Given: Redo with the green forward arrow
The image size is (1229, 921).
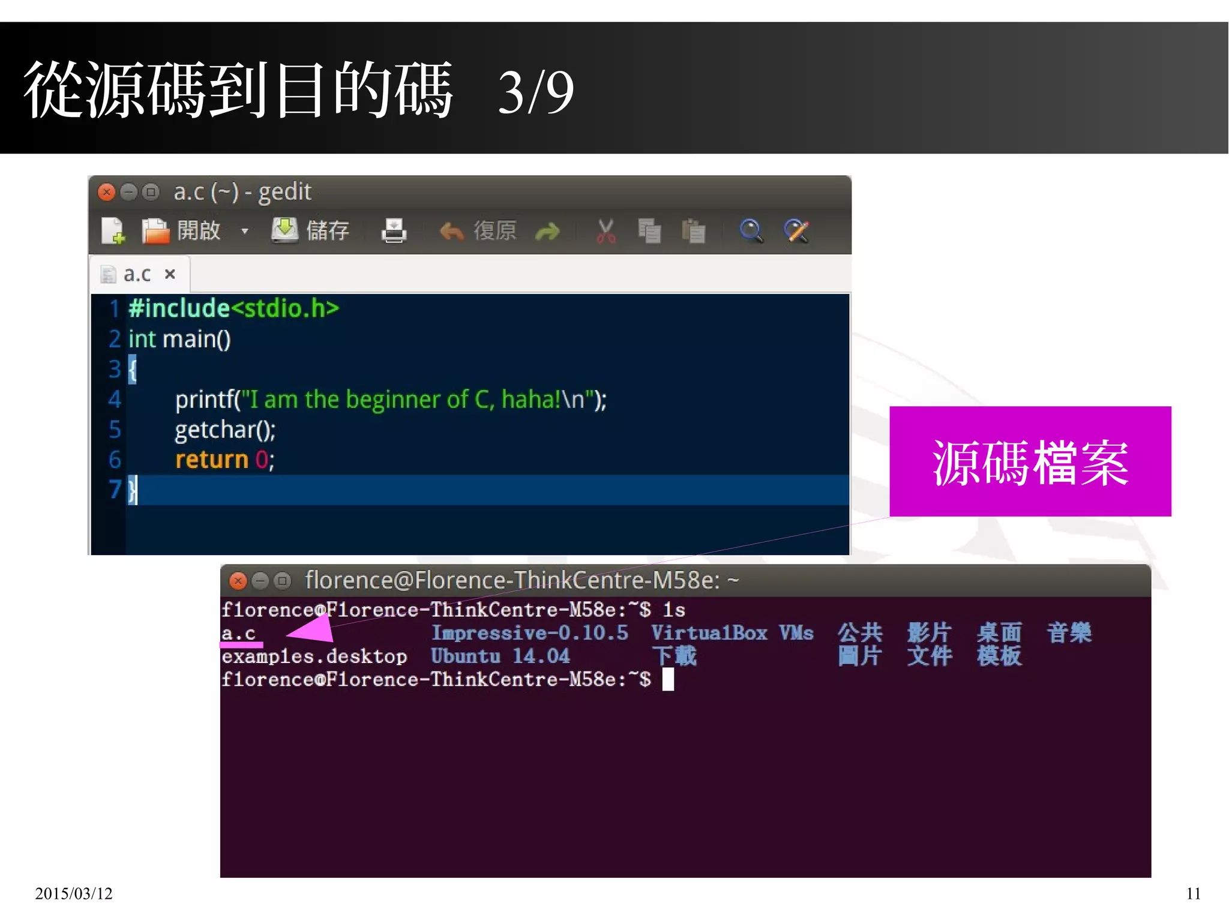Looking at the screenshot, I should point(547,231).
